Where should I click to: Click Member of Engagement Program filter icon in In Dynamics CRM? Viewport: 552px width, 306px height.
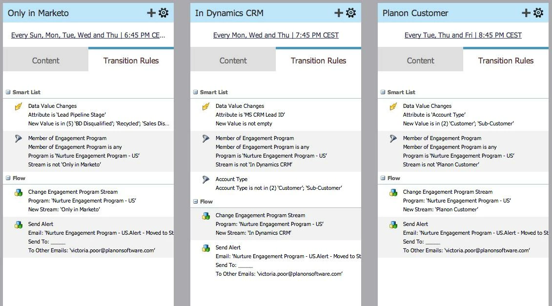pyautogui.click(x=206, y=139)
